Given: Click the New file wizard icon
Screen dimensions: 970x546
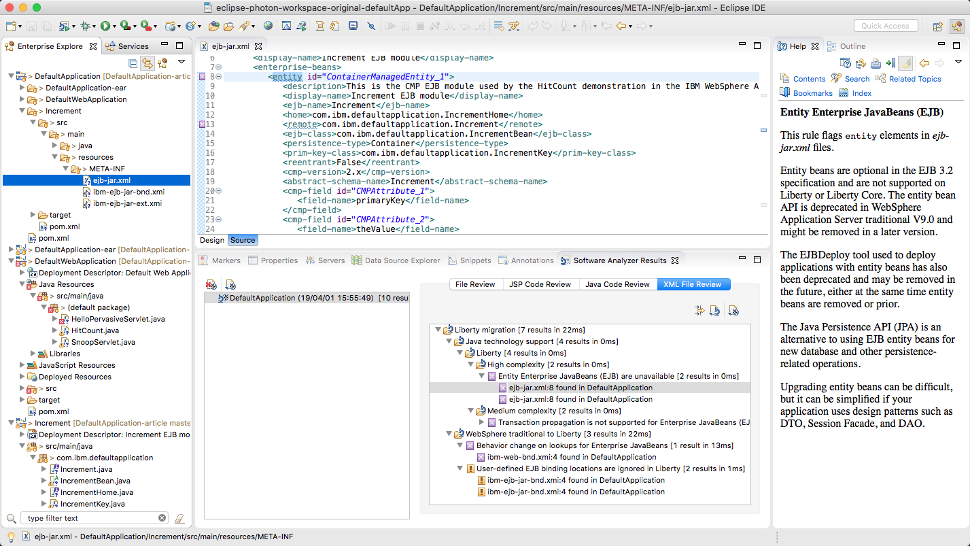Looking at the screenshot, I should (x=11, y=27).
